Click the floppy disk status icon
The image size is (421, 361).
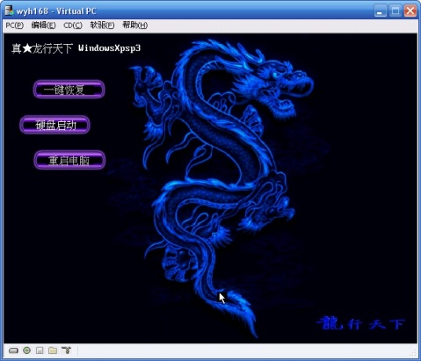(x=40, y=350)
